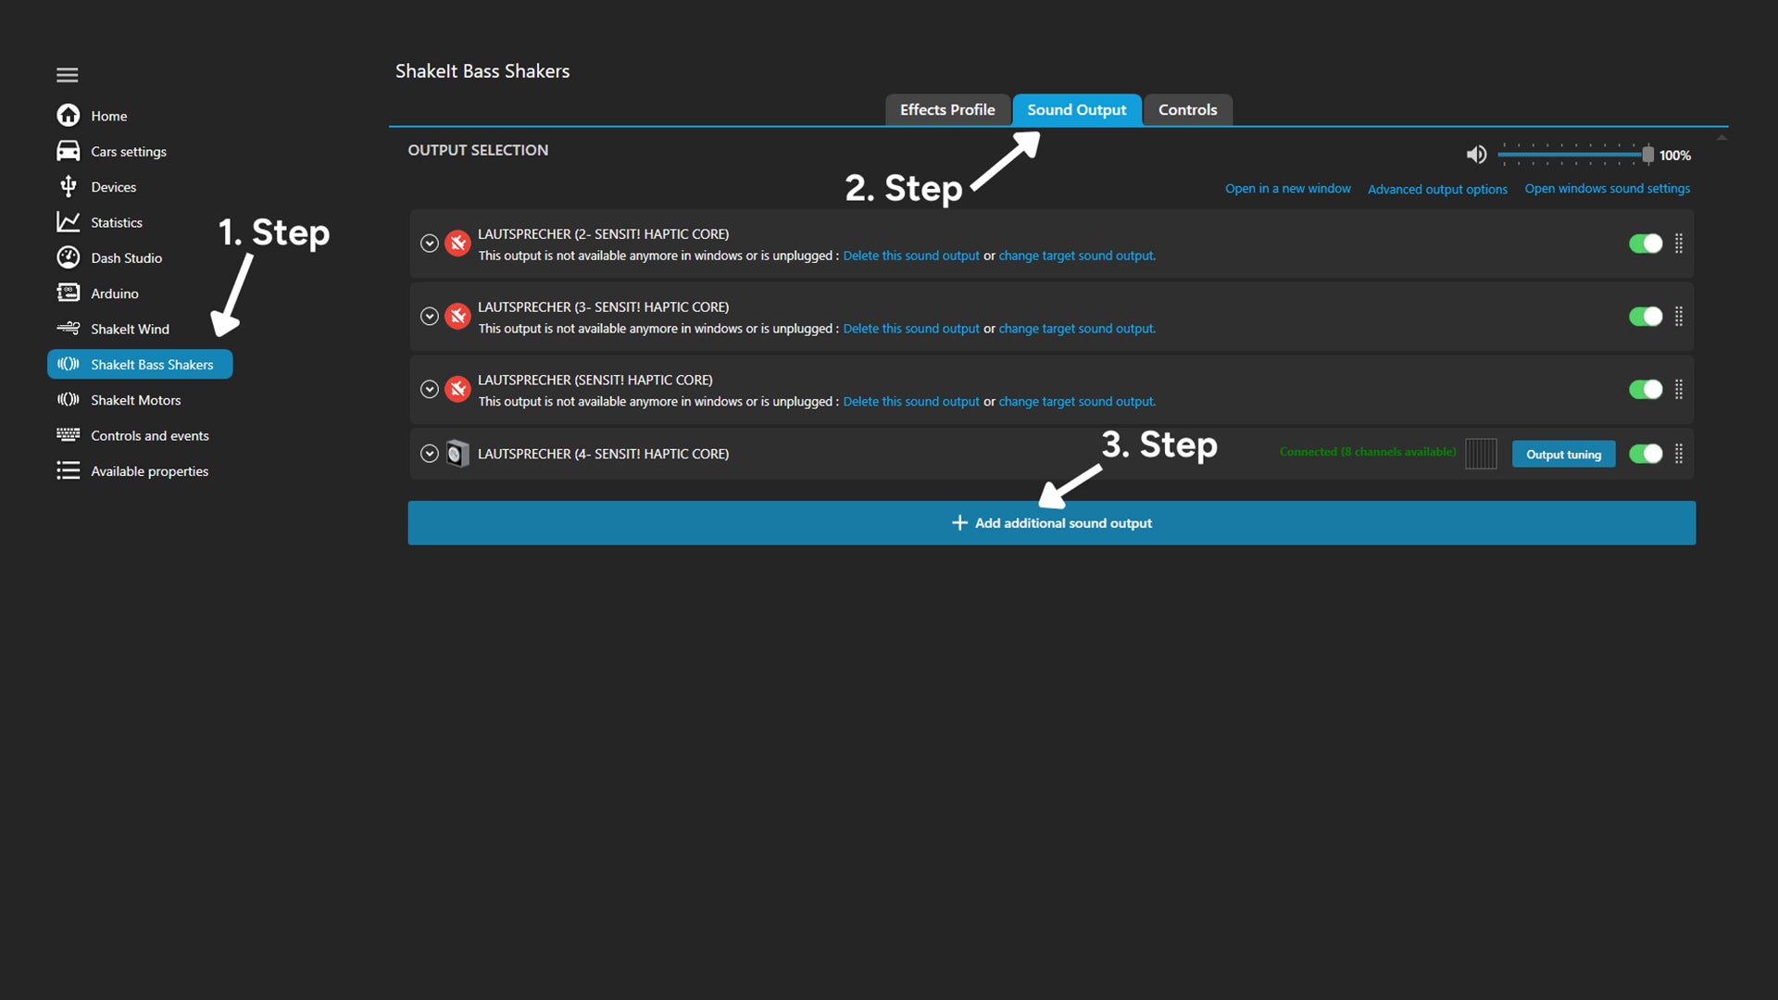The image size is (1778, 1000).
Task: Open the Advanced output options link
Action: tap(1437, 189)
